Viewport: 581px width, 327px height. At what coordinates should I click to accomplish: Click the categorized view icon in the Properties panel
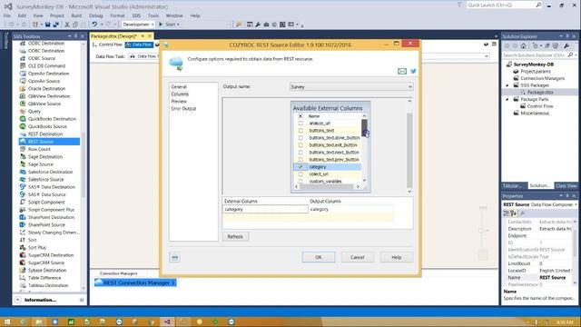tap(507, 213)
